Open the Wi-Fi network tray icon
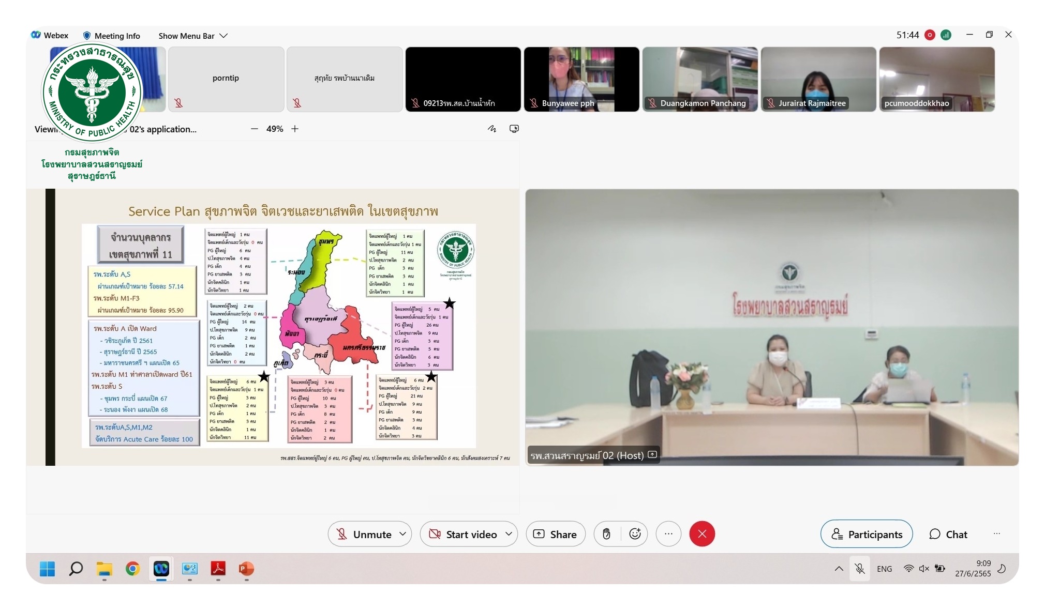This screenshot has height=610, width=1045. pyautogui.click(x=908, y=569)
